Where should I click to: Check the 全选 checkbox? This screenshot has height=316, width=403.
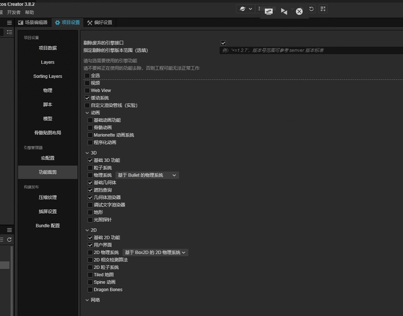pyautogui.click(x=87, y=75)
